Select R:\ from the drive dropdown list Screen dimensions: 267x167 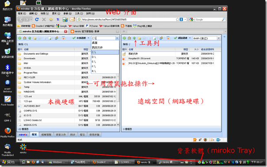105,71
